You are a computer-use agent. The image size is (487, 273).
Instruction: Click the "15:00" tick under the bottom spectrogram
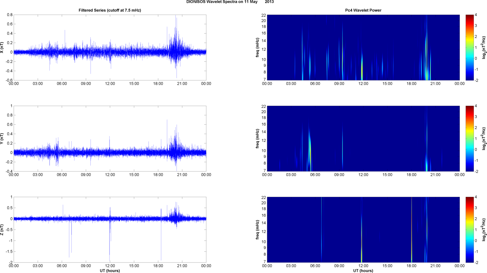[x=387, y=266]
